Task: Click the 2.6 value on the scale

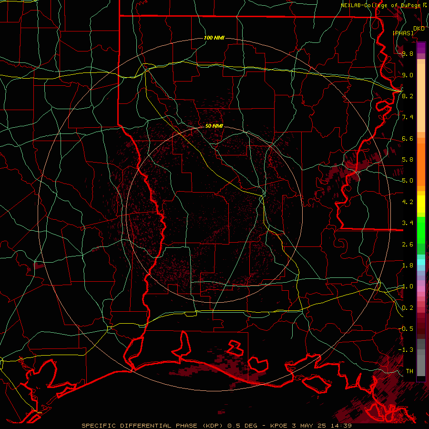Action: [x=408, y=245]
